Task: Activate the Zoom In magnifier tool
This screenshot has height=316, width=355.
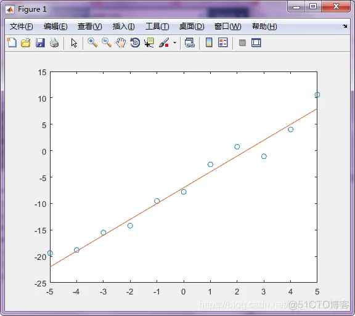Action: (x=92, y=43)
